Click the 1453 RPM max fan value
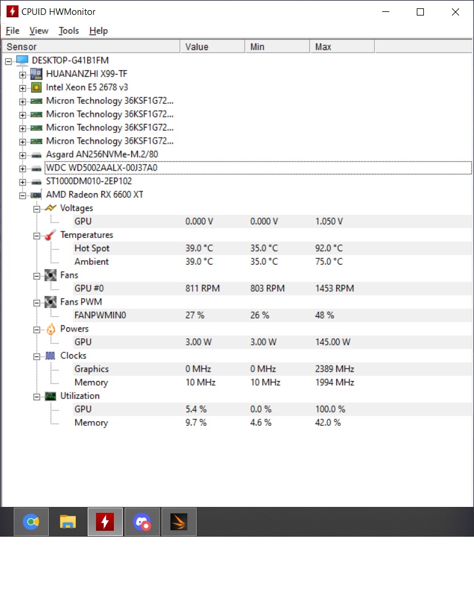Screen dimensions: 474x591 334,288
